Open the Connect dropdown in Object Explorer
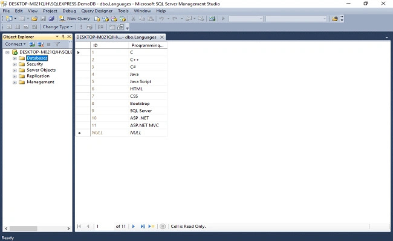The width and height of the screenshot is (393, 241). pyautogui.click(x=15, y=44)
